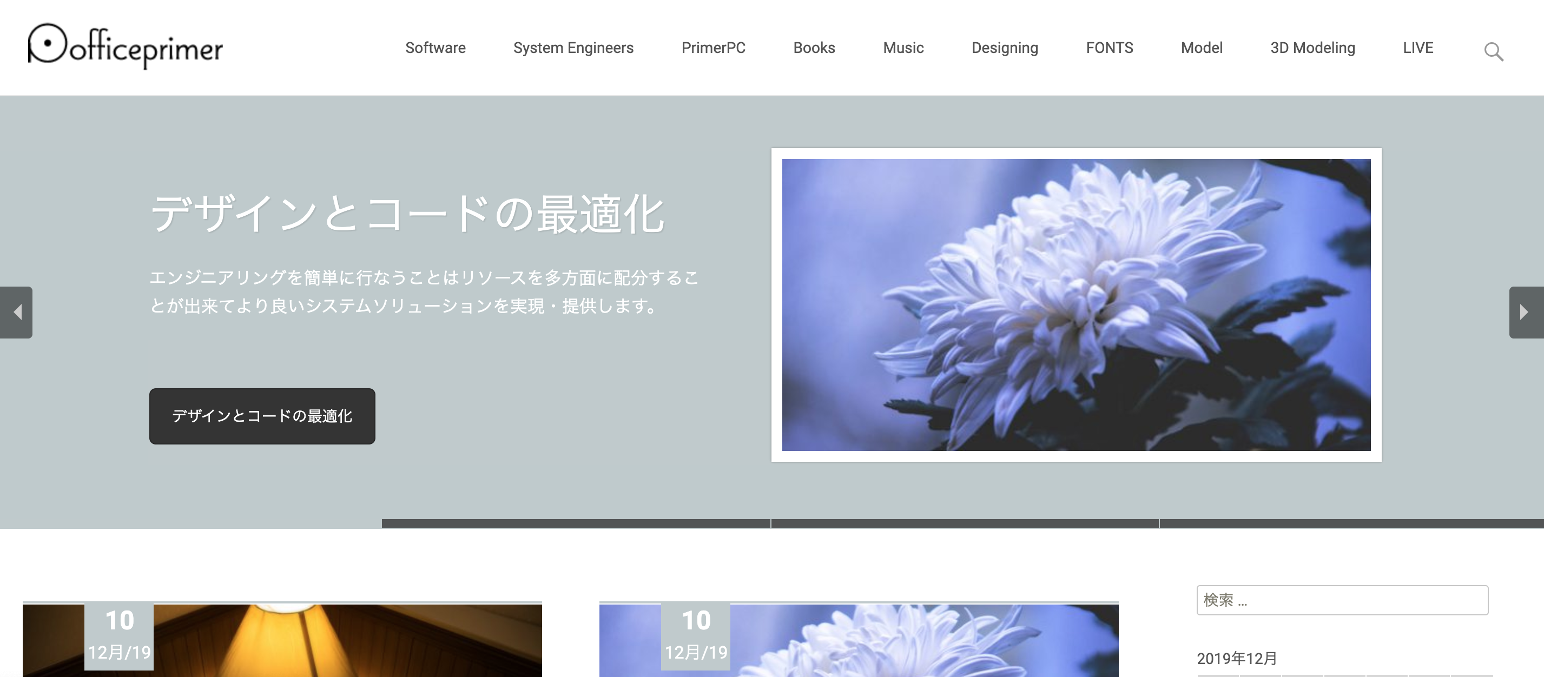Open System Engineers menu item

click(x=573, y=48)
